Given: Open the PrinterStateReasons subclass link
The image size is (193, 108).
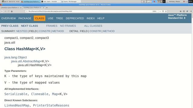Looking at the screenshot, I should [51, 105].
